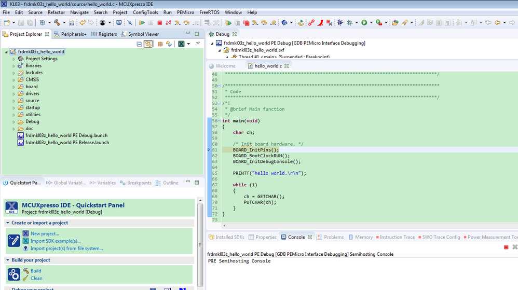Click the Clean link in Quickstart Panel
This screenshot has width=518, height=290.
click(x=36, y=278)
